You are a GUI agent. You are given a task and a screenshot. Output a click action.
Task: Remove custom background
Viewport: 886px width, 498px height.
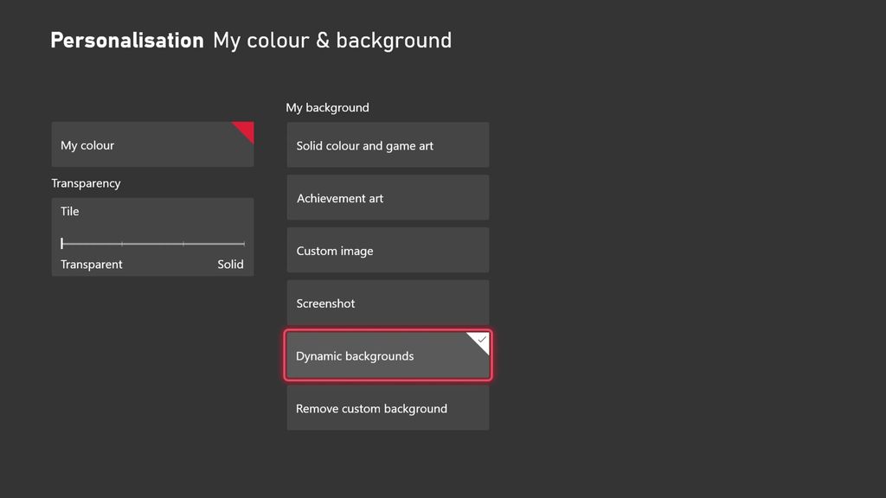pyautogui.click(x=387, y=408)
